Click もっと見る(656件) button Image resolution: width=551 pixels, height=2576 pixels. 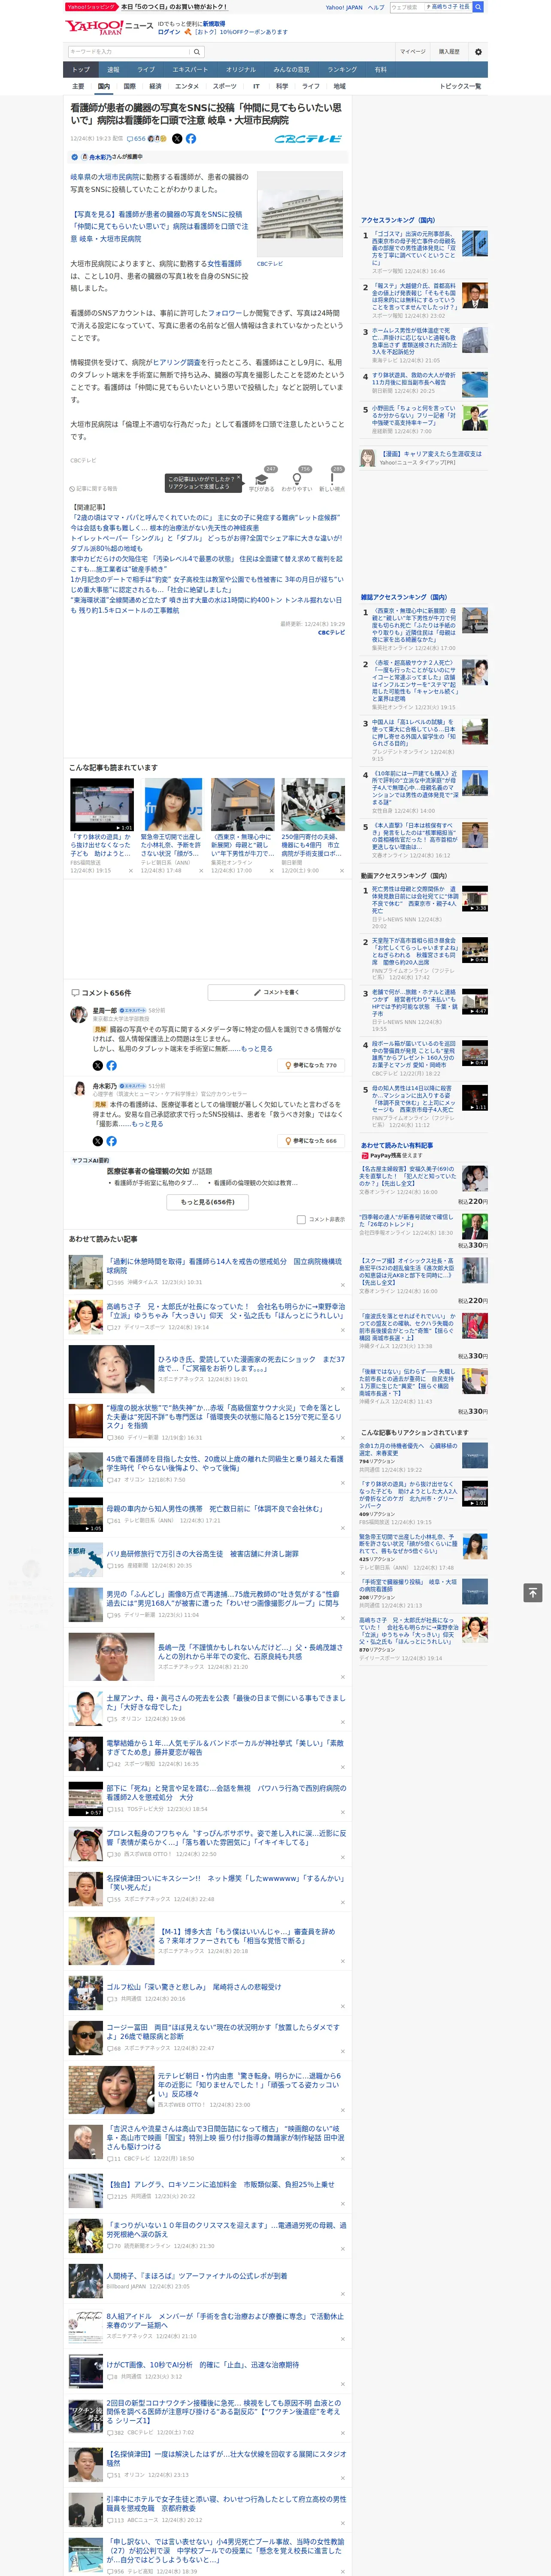point(208,1202)
